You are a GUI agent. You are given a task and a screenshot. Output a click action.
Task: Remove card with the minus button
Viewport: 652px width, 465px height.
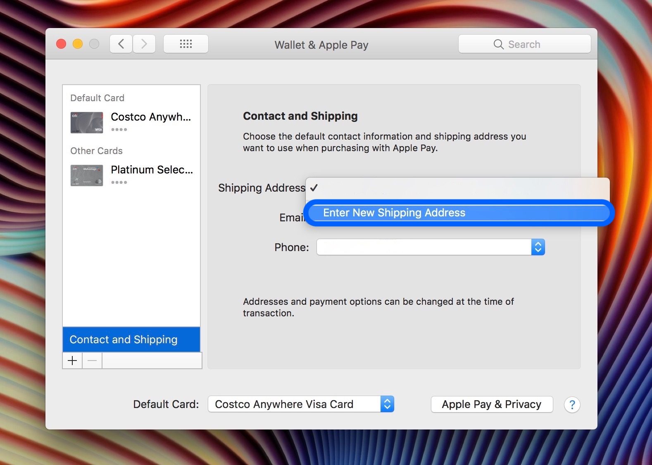point(92,361)
